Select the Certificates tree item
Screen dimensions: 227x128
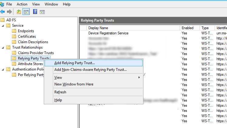tap(27, 36)
